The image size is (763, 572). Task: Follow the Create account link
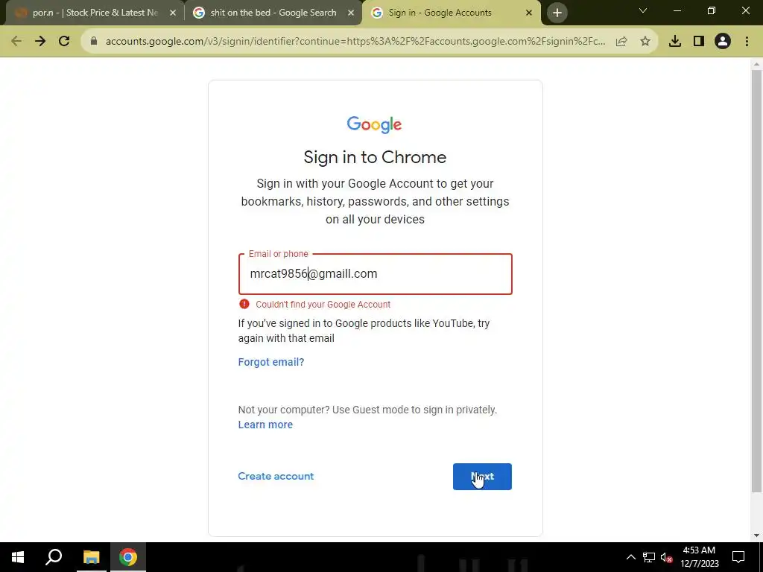276,476
